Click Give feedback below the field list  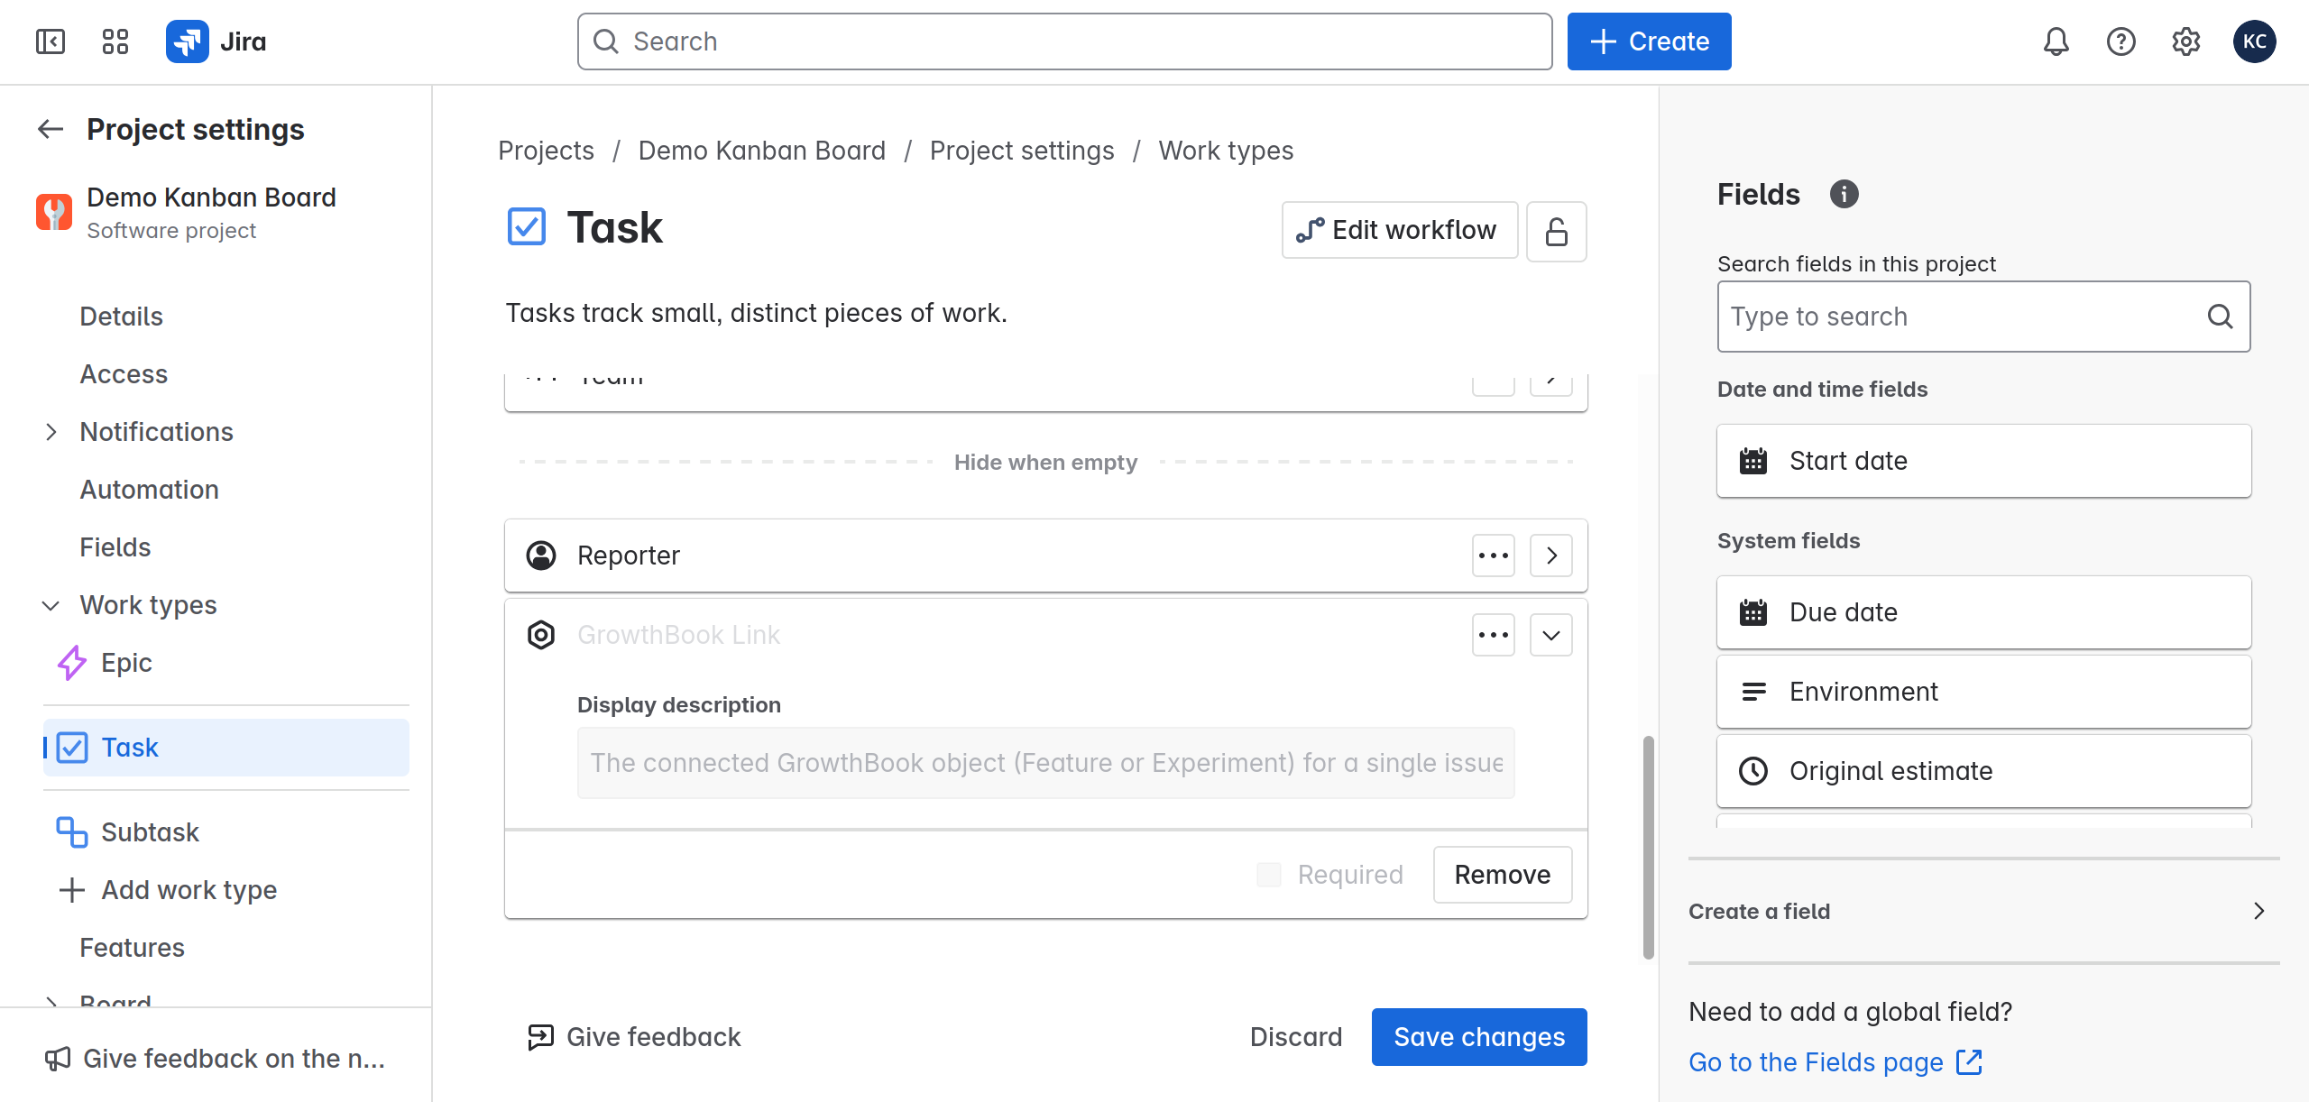[634, 1037]
